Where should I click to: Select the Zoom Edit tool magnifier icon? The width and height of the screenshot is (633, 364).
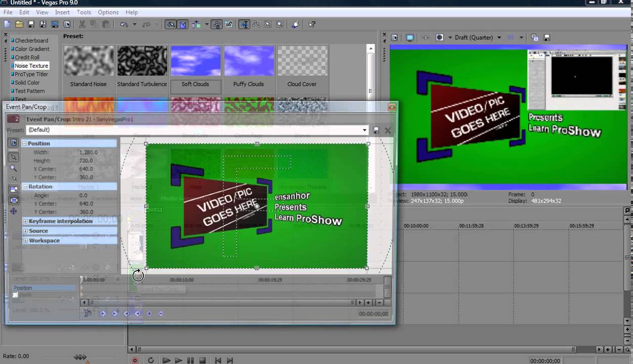[x=280, y=24]
